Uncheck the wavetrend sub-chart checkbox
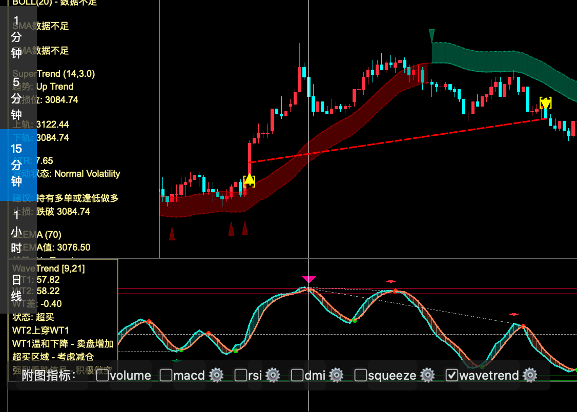This screenshot has width=577, height=412. pyautogui.click(x=452, y=375)
